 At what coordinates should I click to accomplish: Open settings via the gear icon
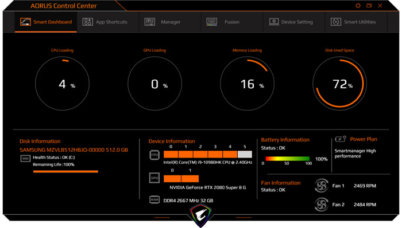pyautogui.click(x=358, y=6)
